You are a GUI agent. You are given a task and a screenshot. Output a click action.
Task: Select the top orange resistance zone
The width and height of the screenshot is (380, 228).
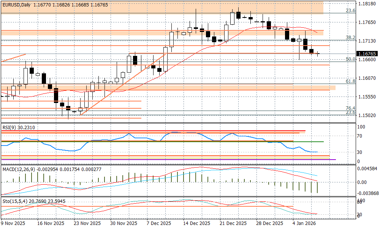(161, 8)
